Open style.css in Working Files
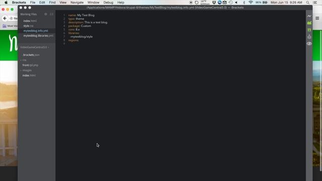This screenshot has height=181, width=322. tap(28, 26)
